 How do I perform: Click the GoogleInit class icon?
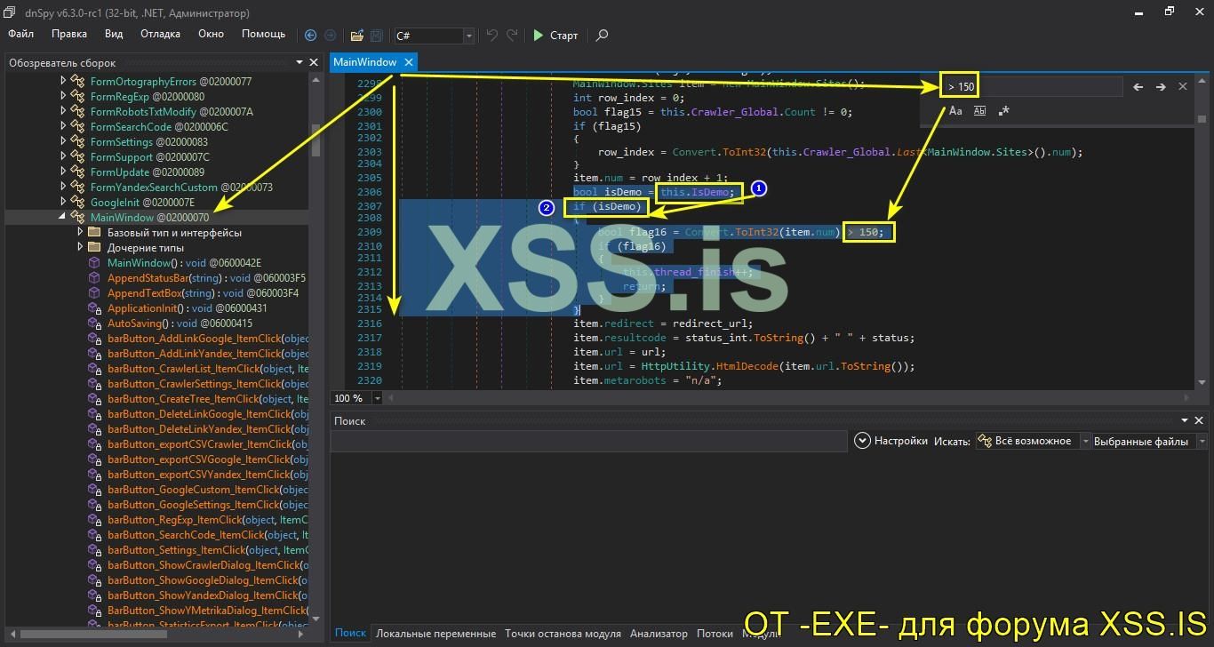pos(78,203)
